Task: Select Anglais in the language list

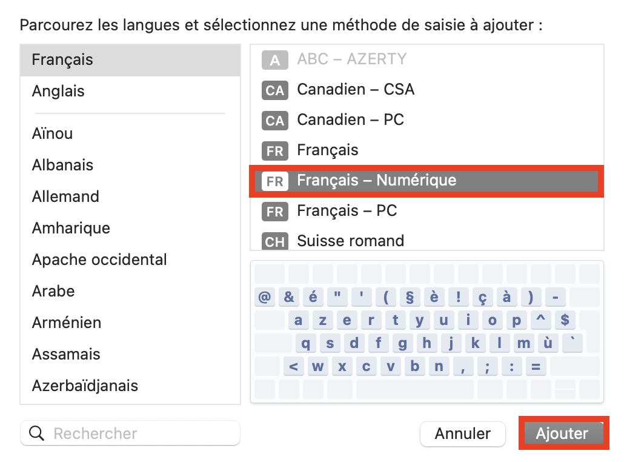Action: point(58,92)
